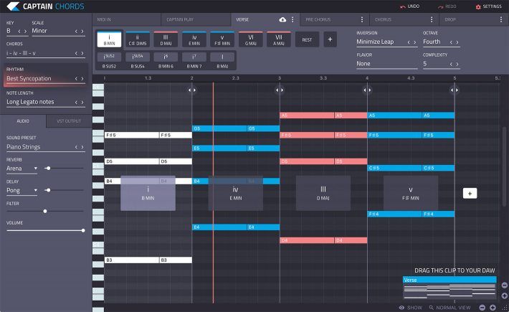Open the Chorus tab three-dot menu

[x=432, y=20]
